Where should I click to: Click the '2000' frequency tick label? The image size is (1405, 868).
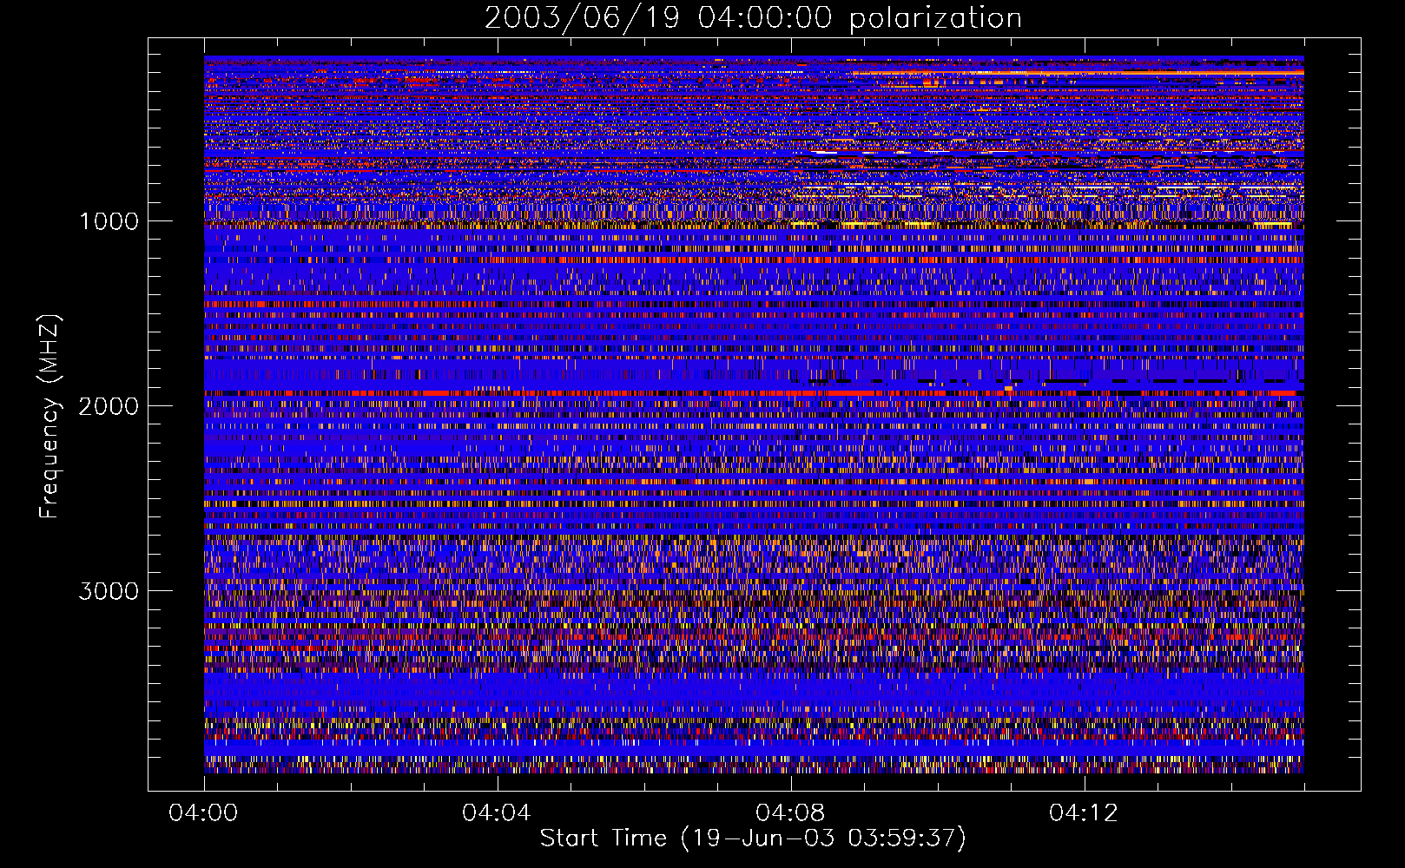coord(109,406)
